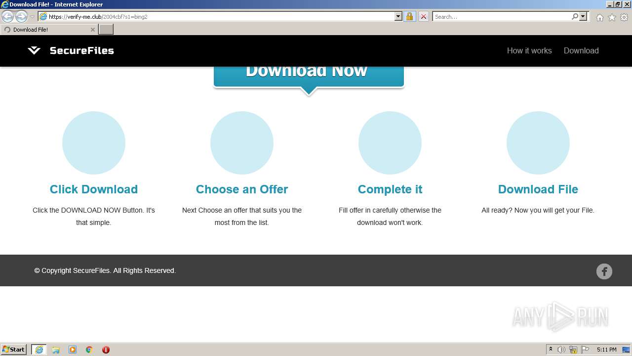Image resolution: width=632 pixels, height=356 pixels.
Task: Click the IE title bar icon
Action: pos(4,4)
